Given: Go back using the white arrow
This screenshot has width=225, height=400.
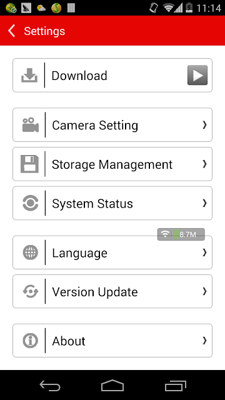Looking at the screenshot, I should [12, 31].
